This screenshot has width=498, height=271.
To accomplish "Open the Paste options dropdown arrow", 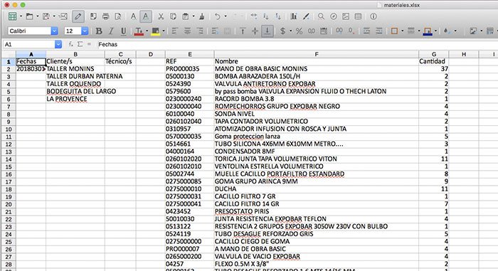I will 194,16.
